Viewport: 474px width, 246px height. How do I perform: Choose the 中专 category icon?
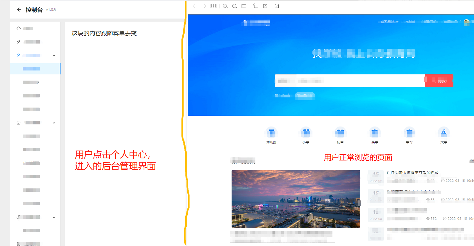(x=409, y=132)
